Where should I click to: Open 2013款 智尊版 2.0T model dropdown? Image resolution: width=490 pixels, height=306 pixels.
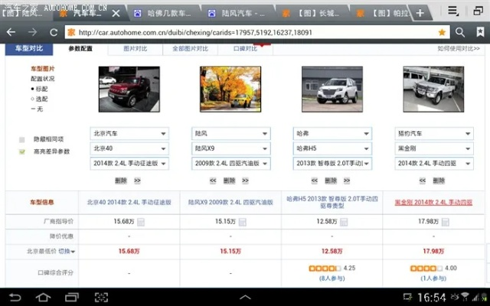(332, 163)
